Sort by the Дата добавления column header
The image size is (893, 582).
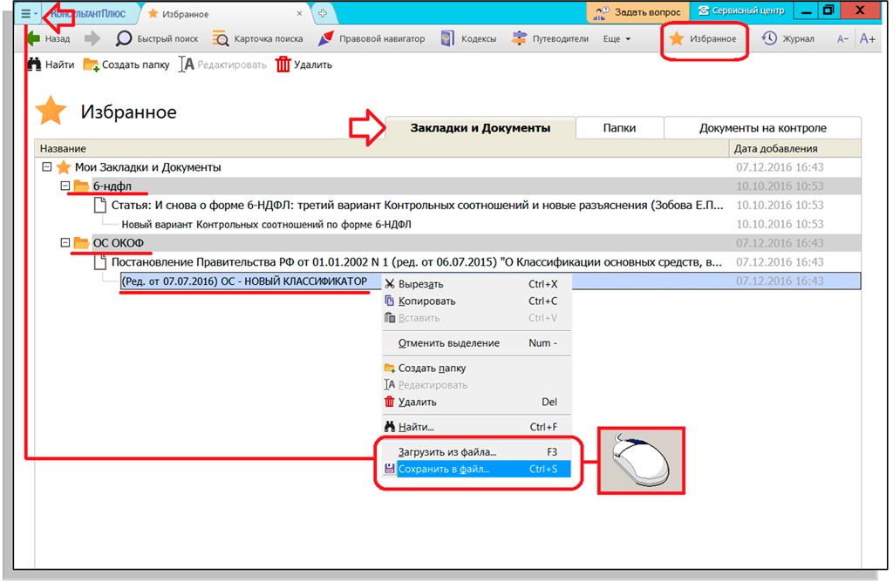(795, 148)
